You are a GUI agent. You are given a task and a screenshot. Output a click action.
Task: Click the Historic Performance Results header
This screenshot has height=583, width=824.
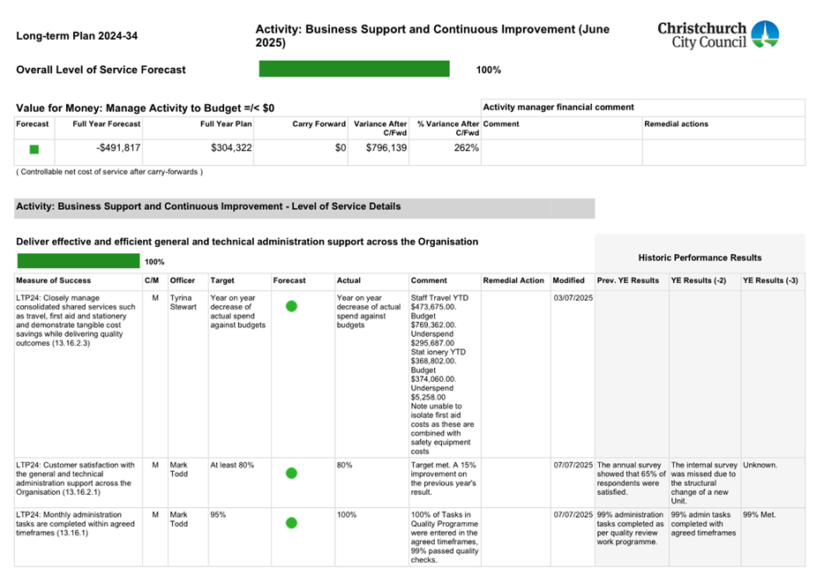pyautogui.click(x=700, y=258)
